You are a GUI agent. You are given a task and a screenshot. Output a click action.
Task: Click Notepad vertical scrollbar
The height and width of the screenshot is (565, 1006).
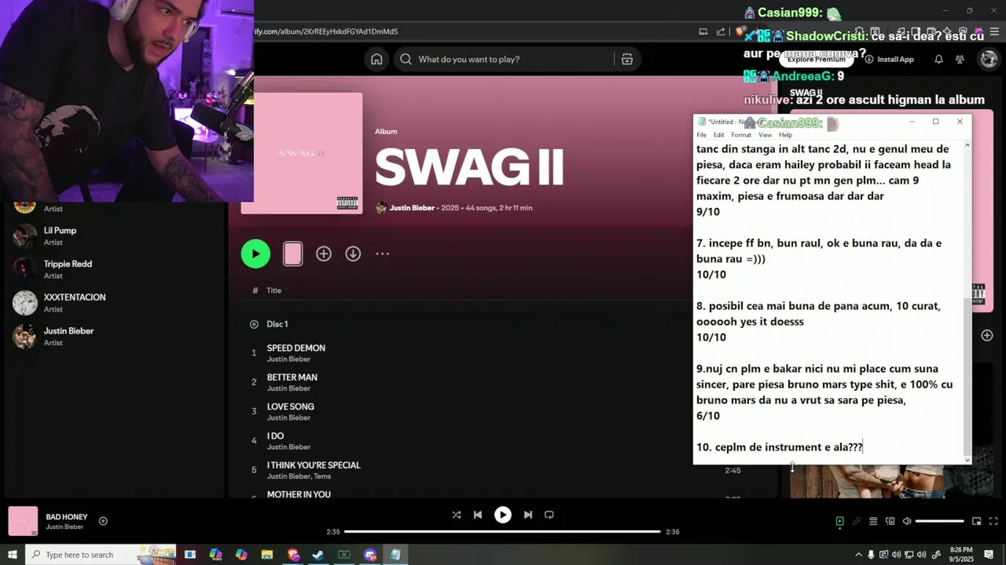pos(967,302)
